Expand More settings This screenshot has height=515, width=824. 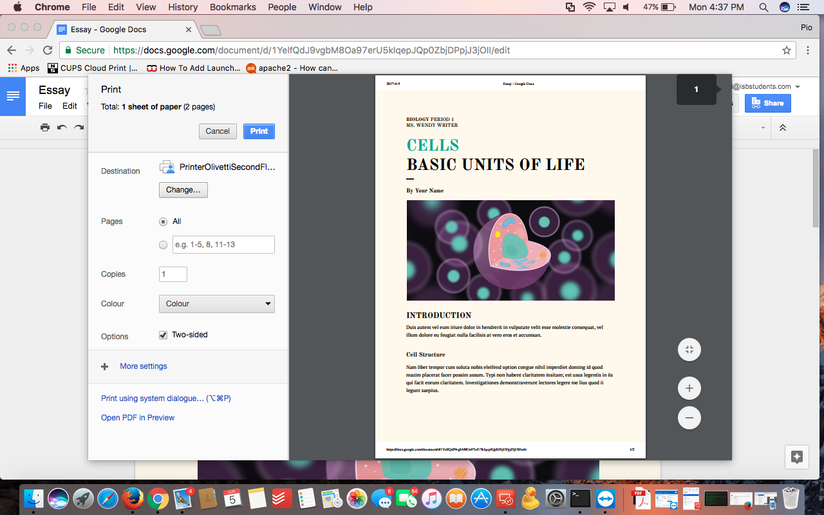click(x=143, y=366)
